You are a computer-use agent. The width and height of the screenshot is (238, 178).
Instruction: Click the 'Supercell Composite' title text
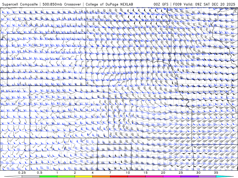click(x=20, y=4)
